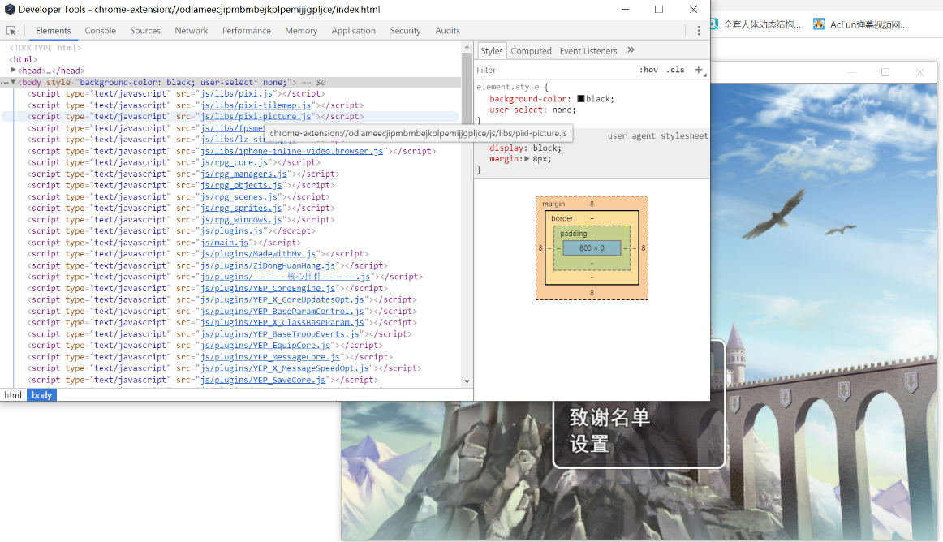Open the Network tab

[192, 31]
